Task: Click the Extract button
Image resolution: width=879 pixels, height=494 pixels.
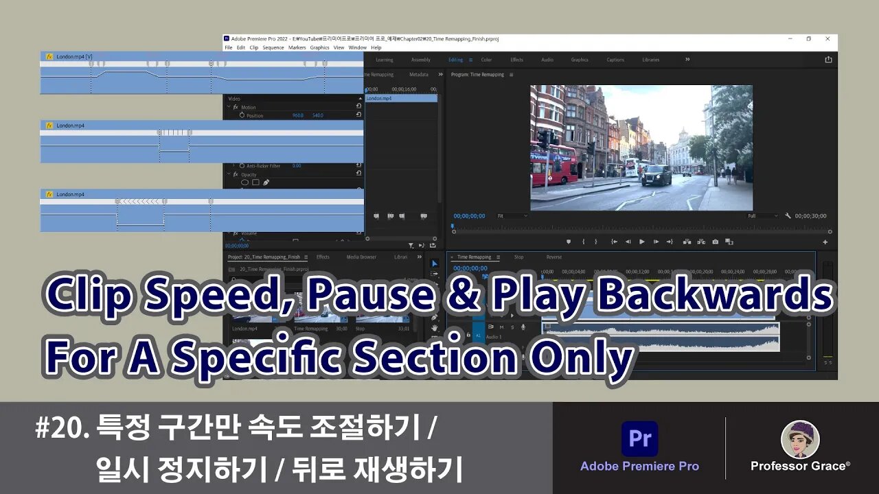Action: point(701,242)
